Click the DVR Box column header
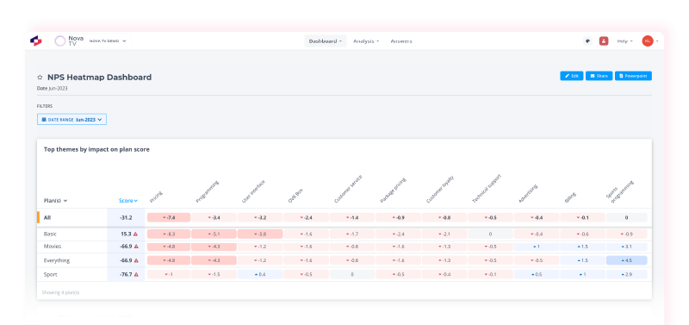 (x=295, y=196)
